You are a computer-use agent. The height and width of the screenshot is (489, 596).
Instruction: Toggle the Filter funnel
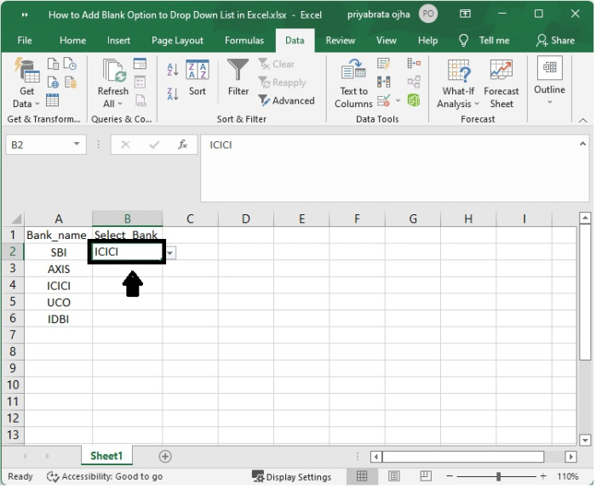[x=238, y=77]
